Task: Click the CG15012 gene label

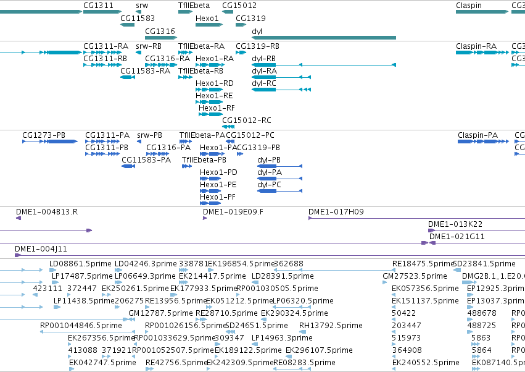Action: click(239, 6)
